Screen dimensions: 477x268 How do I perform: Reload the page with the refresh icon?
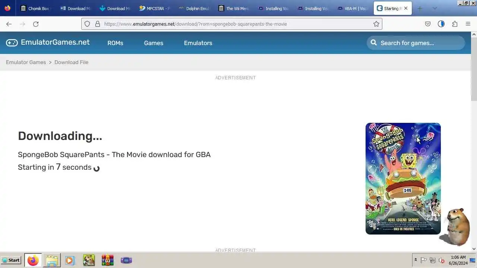(36, 24)
